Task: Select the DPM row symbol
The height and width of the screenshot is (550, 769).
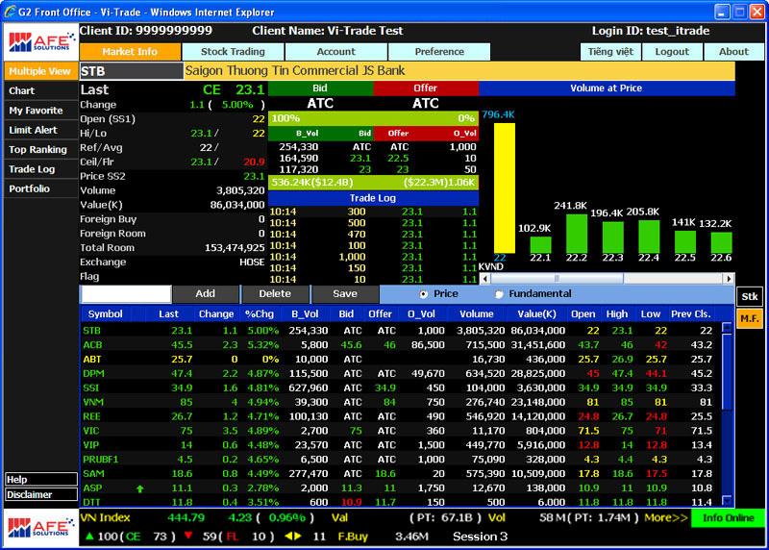Action: (93, 373)
